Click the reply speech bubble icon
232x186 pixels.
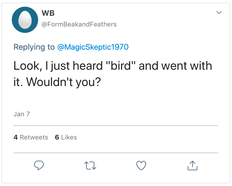(x=39, y=165)
